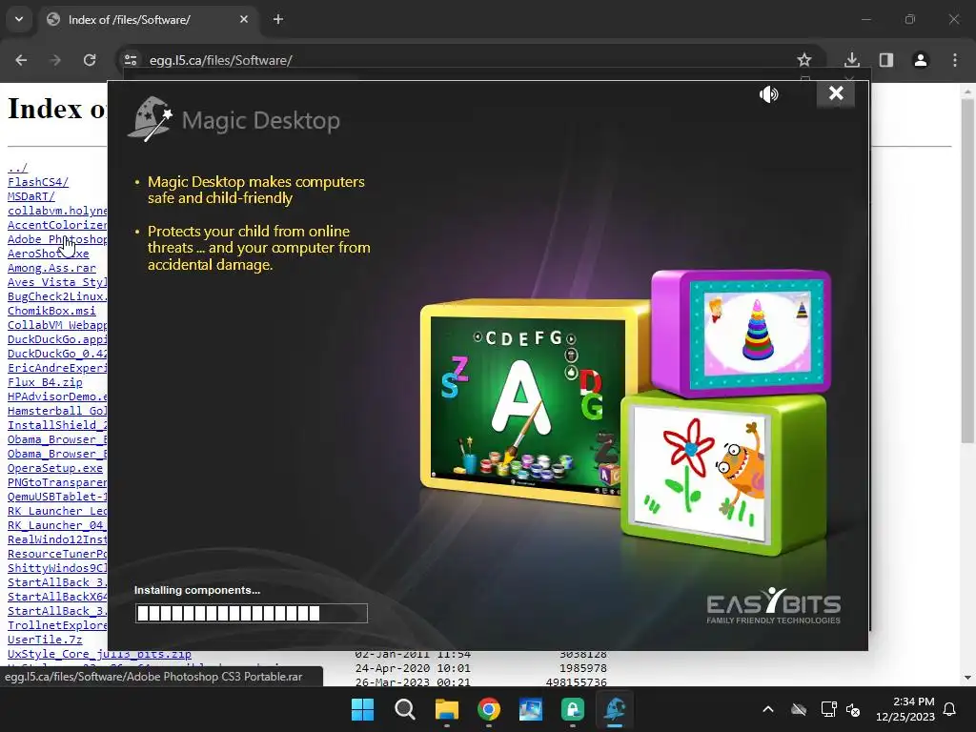Open the Windows Start menu
Screen dimensions: 976x732
click(363, 709)
